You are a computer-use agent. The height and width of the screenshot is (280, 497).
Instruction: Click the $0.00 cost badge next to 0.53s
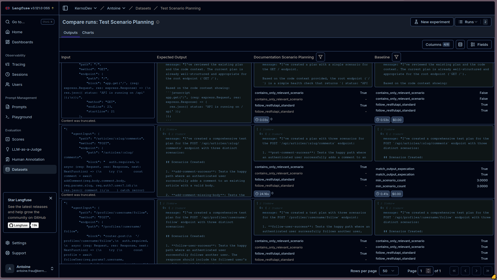click(x=397, y=120)
